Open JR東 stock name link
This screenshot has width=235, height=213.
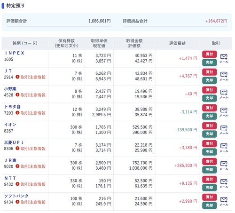pos(10,160)
